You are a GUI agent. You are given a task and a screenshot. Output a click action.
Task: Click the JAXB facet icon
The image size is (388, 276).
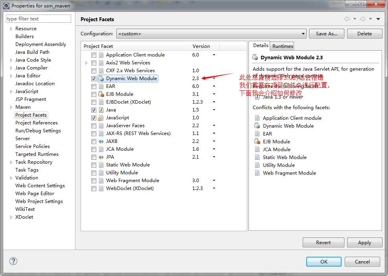click(101, 141)
